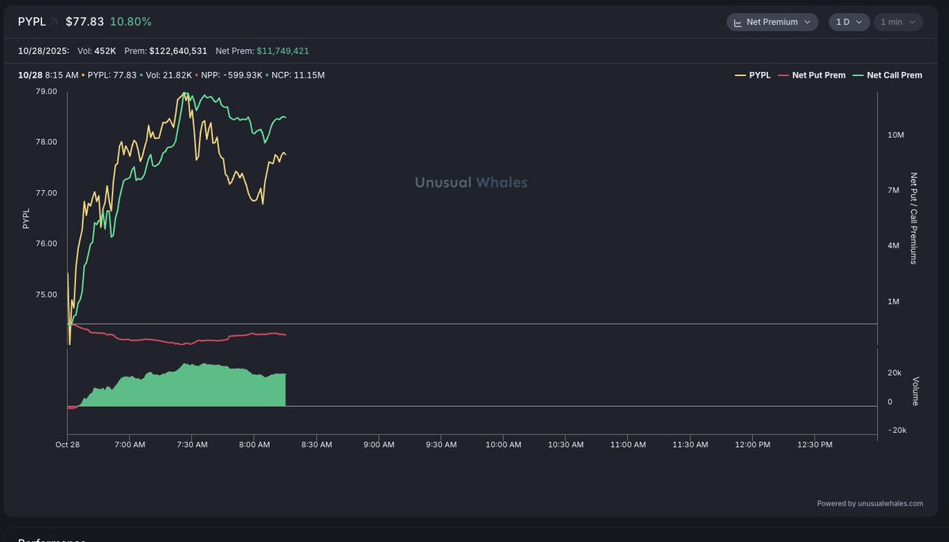The width and height of the screenshot is (949, 542).
Task: Click the total Prem value $122,640,531
Action: pyautogui.click(x=178, y=51)
